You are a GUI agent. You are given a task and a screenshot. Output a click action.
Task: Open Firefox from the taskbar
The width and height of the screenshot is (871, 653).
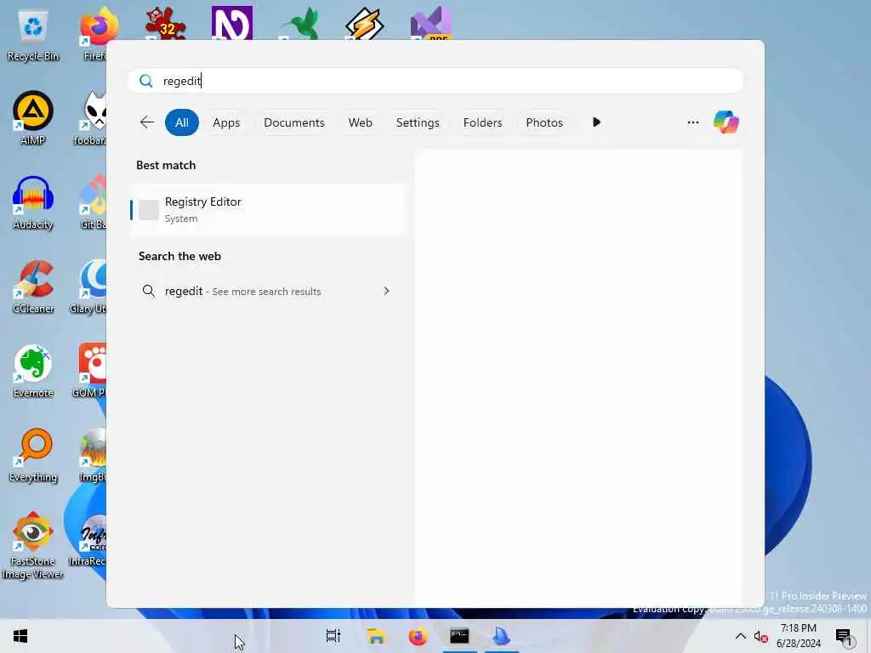click(x=418, y=636)
